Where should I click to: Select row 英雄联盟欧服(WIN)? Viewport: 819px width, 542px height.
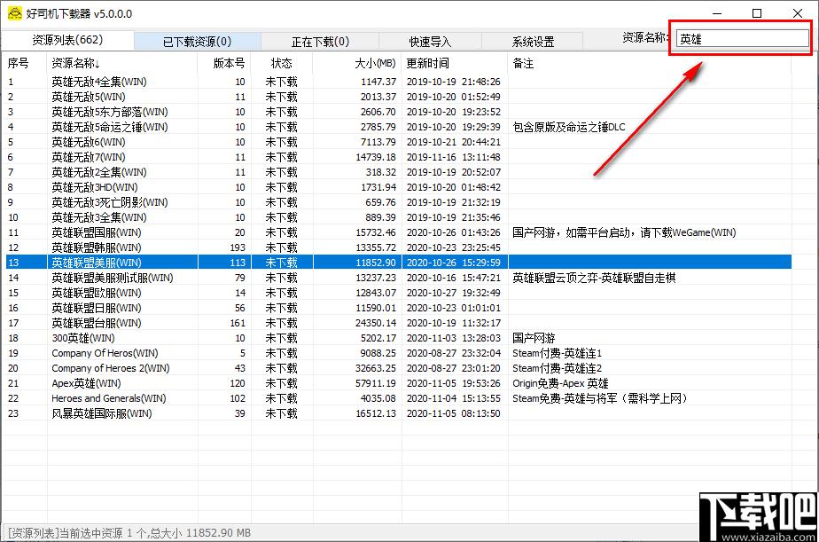[x=399, y=293]
